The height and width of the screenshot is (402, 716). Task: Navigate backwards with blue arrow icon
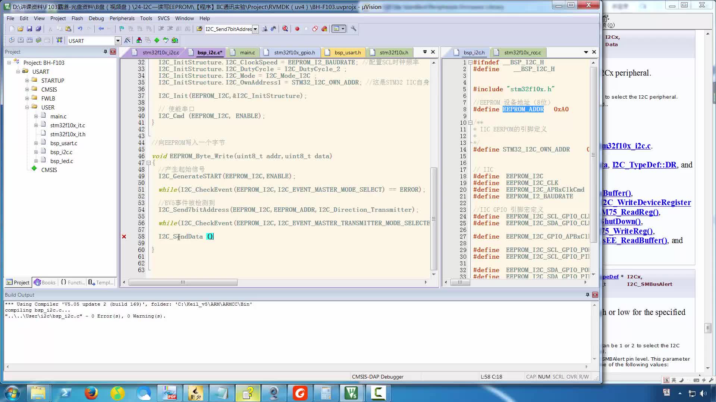(101, 29)
